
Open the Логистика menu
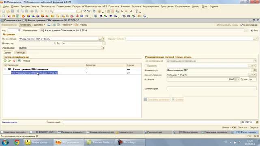pos(114,6)
